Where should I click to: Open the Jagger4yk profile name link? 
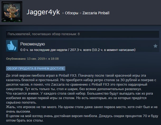pyautogui.click(x=43, y=12)
